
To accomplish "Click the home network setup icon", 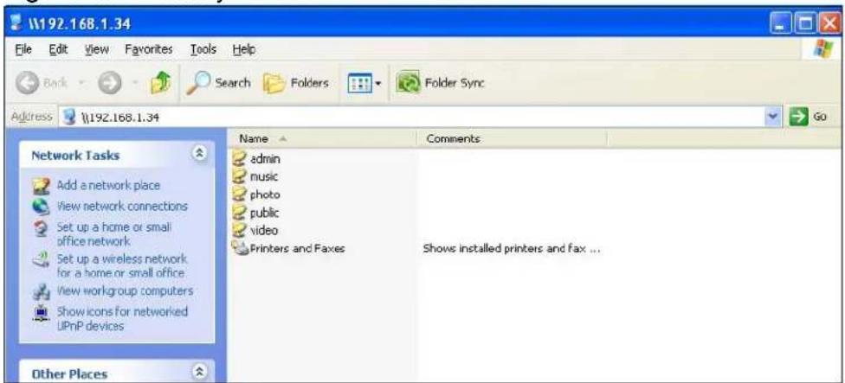I will [x=41, y=228].
